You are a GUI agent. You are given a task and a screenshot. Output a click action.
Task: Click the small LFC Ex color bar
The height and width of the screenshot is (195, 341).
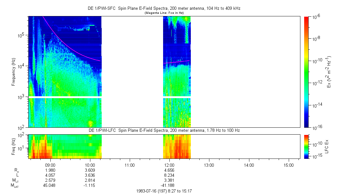[306, 146]
